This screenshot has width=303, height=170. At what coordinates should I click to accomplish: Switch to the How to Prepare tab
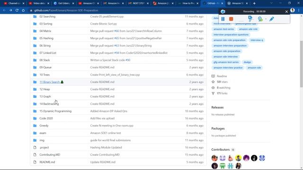point(188,3)
